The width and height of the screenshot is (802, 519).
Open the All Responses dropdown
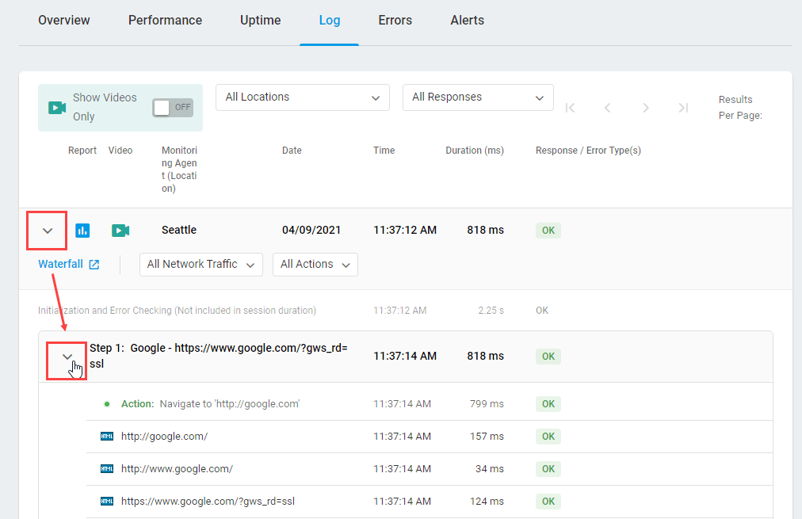tap(478, 97)
